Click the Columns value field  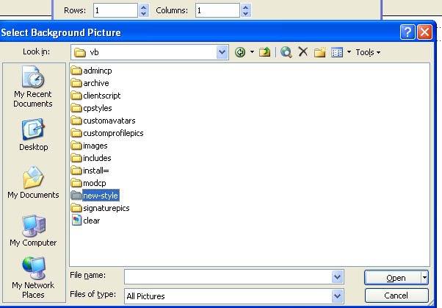217,10
